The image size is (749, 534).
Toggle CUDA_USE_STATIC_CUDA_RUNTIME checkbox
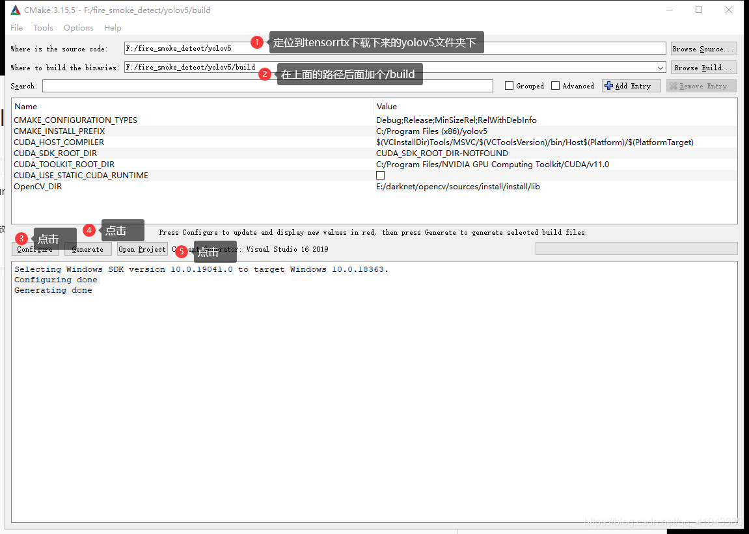(x=380, y=176)
